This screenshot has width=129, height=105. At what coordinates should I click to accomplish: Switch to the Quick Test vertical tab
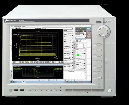point(11,48)
